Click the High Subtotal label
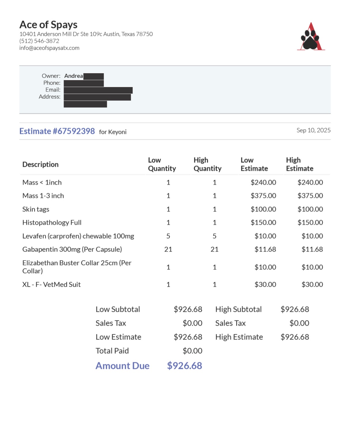Screen dimensions: 347x448 [238, 310]
